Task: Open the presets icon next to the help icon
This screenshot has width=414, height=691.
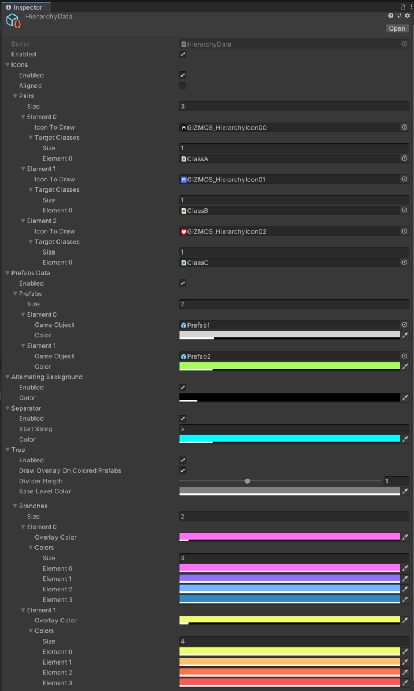Action: click(399, 16)
